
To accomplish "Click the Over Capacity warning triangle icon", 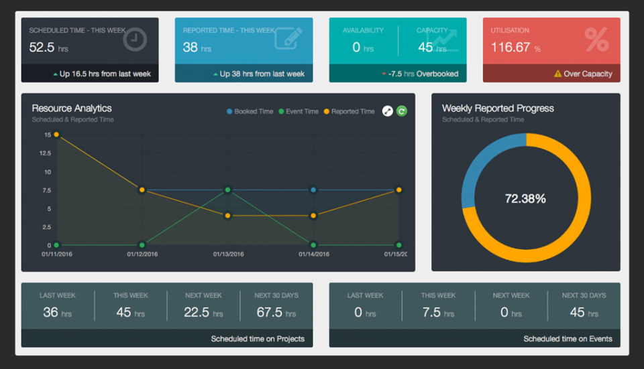I will (557, 74).
